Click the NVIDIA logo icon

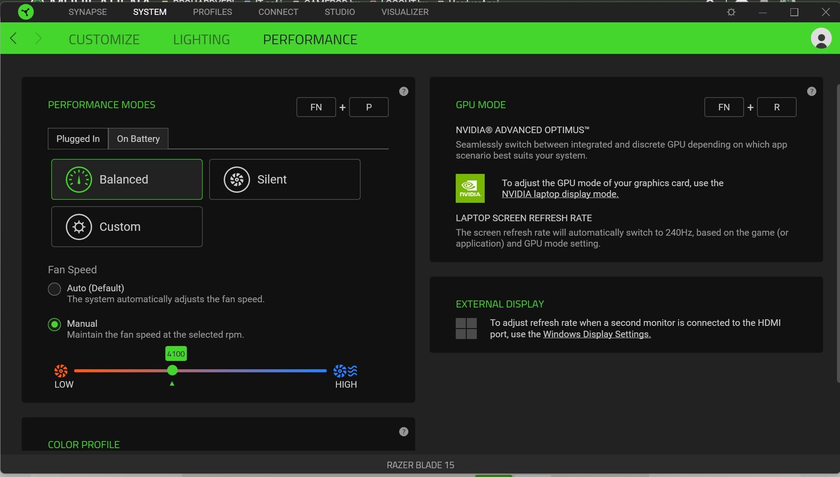pos(470,188)
